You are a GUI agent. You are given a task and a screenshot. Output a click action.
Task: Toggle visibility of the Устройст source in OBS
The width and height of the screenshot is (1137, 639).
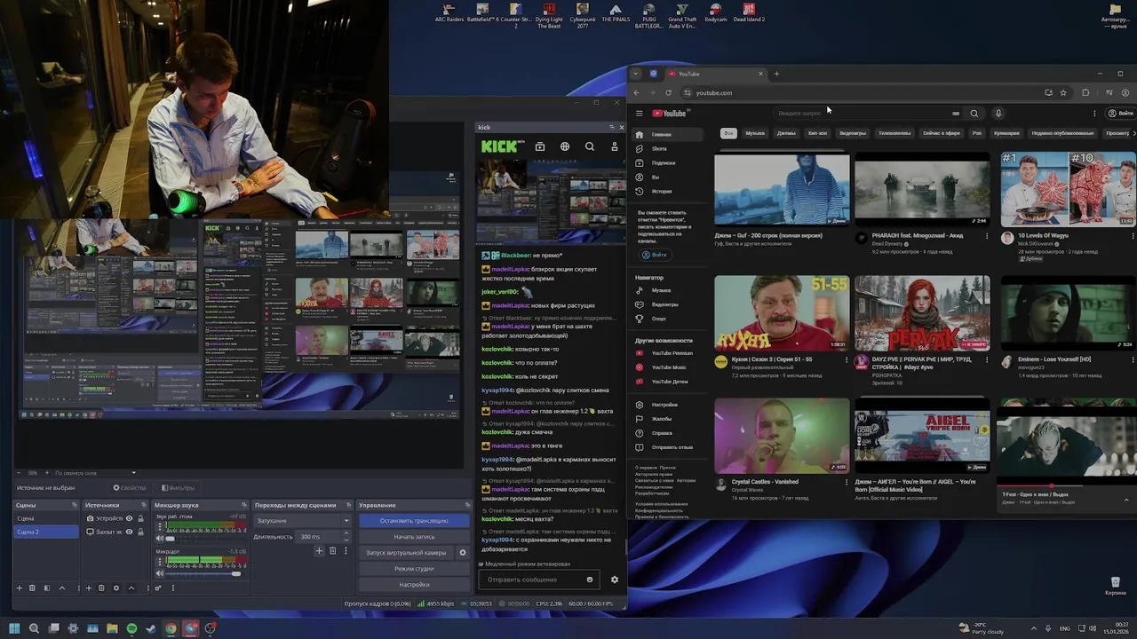click(x=129, y=518)
